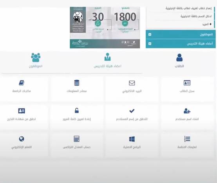Open the تحقق من شهادة التخرج certificate icon
The width and height of the screenshot is (217, 183).
coord(22,111)
